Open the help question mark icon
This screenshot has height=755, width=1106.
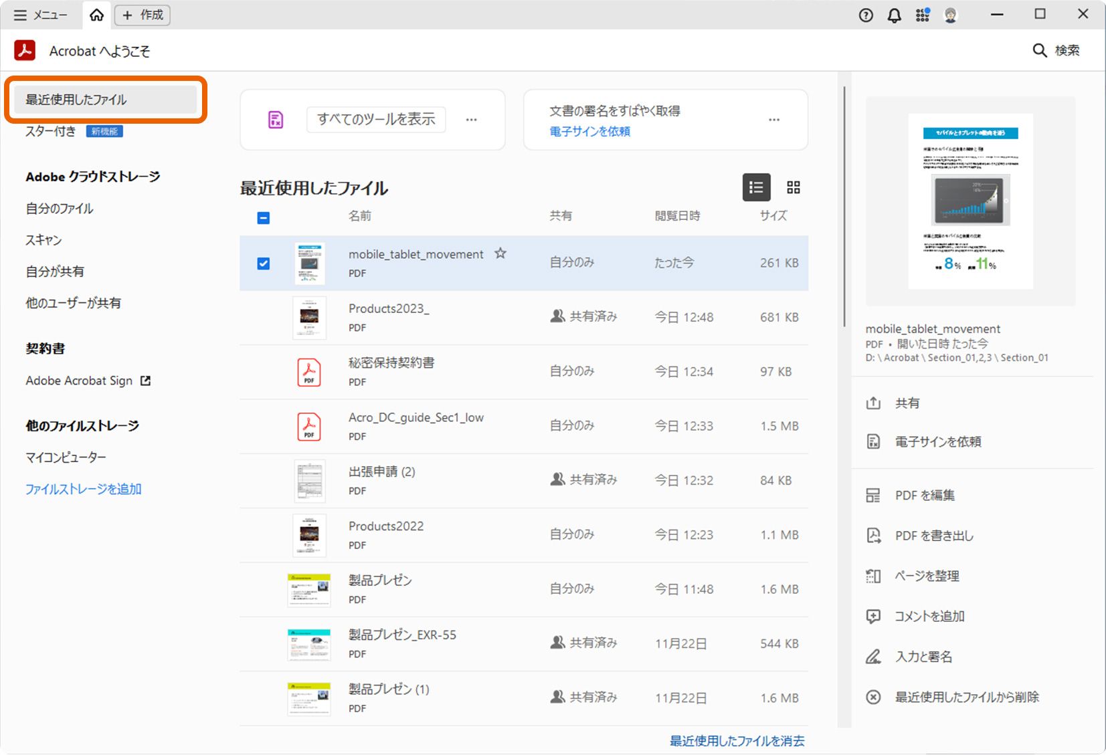[866, 15]
